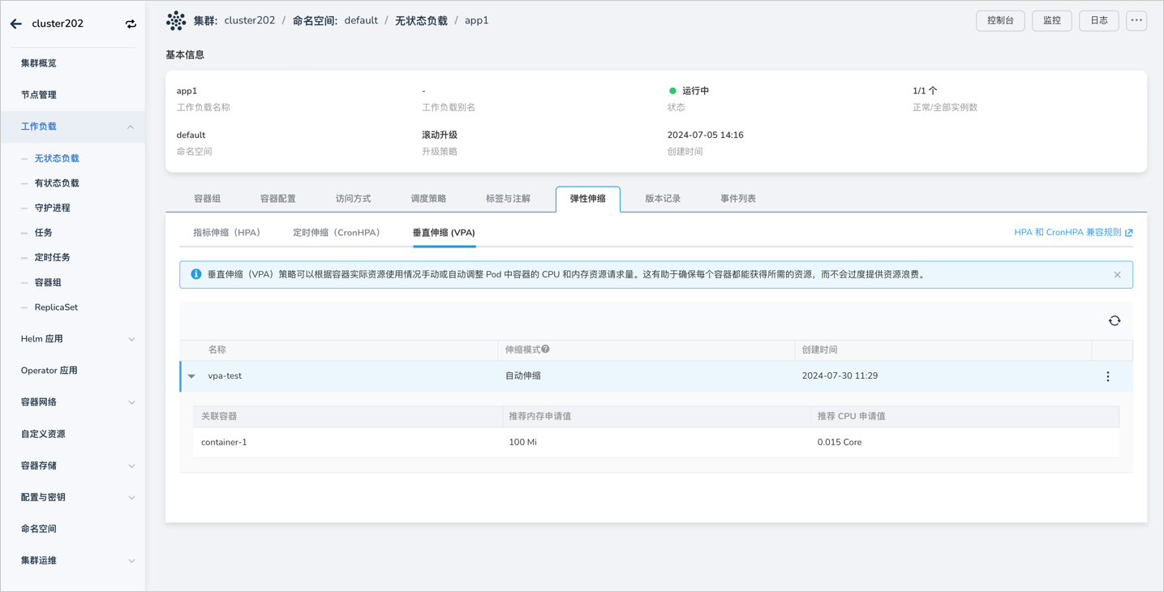Click the vpa-test policy name
1164x592 pixels.
point(225,376)
